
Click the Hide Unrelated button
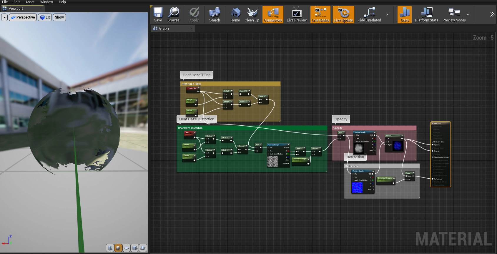[369, 15]
